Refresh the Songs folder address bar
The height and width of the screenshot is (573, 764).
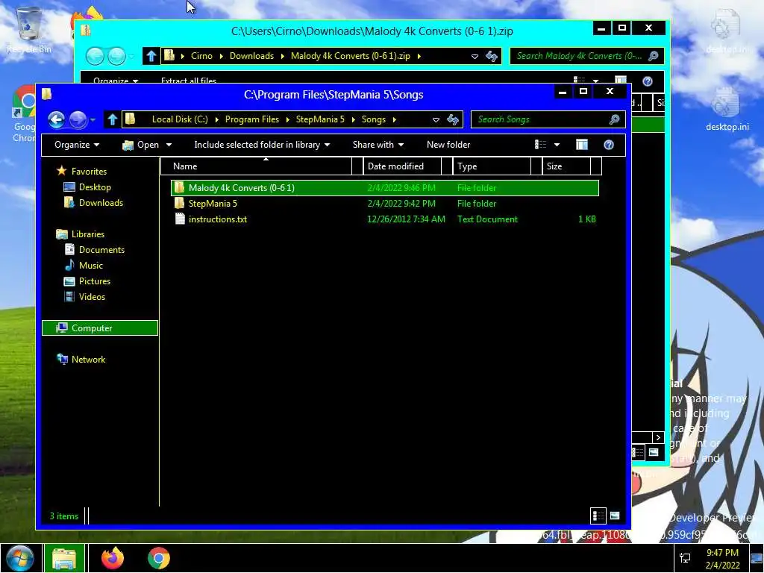point(453,119)
